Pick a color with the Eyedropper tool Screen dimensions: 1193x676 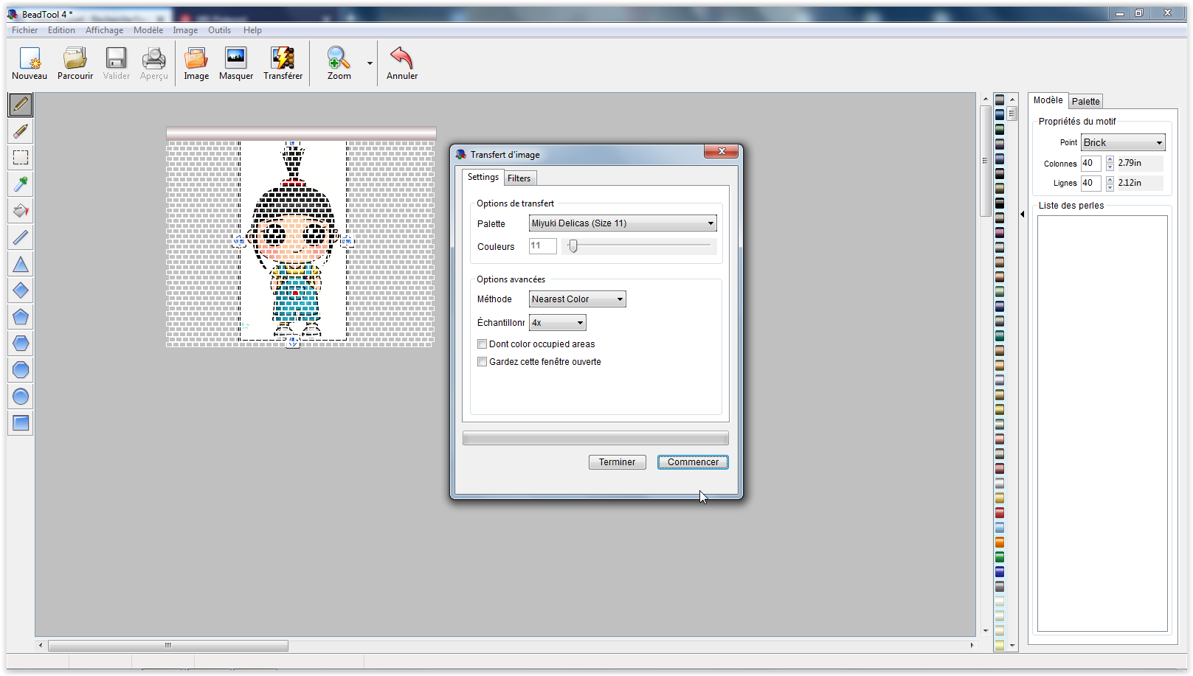pos(20,184)
